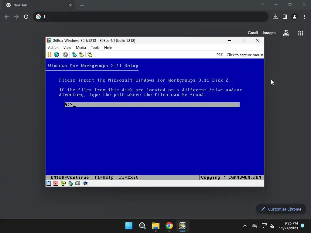Open the notifications bell icon
The width and height of the screenshot is (311, 233).
pyautogui.click(x=303, y=226)
